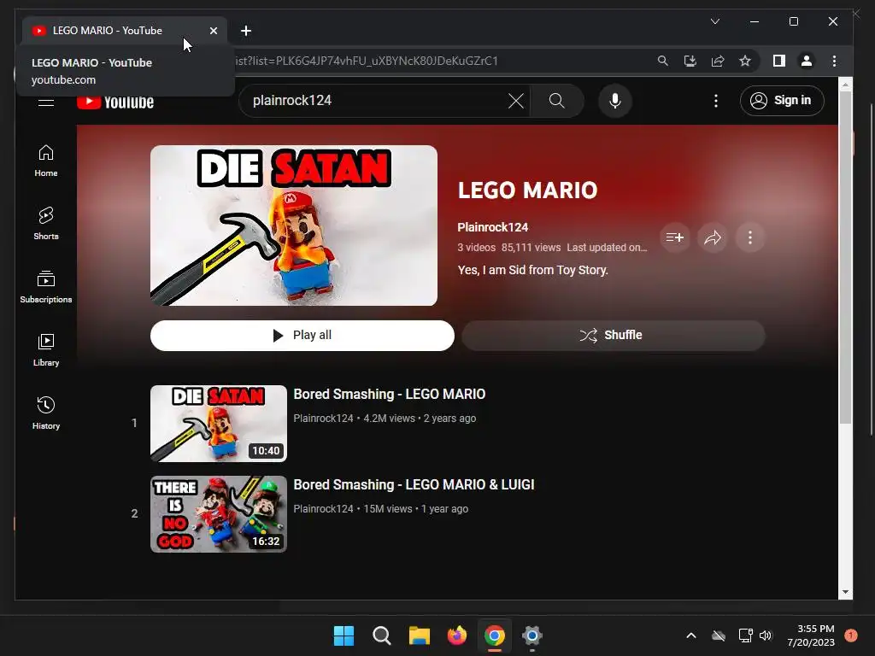Click Plainrock124 under the 4.2M views video
The image size is (875, 656).
(323, 419)
